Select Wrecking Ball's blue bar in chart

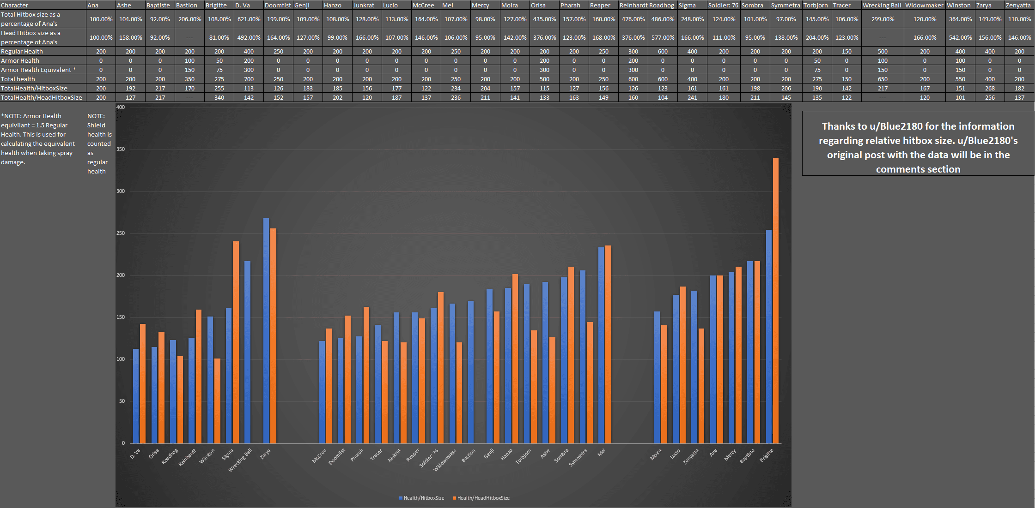click(x=247, y=352)
